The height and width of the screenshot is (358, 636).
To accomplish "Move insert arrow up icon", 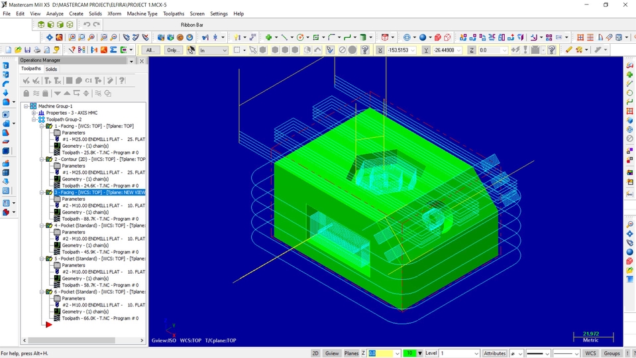I will [67, 93].
